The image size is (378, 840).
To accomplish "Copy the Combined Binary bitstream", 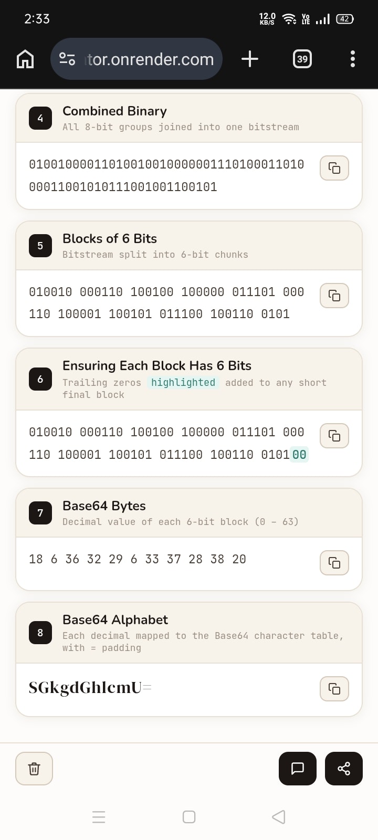I will tap(334, 168).
